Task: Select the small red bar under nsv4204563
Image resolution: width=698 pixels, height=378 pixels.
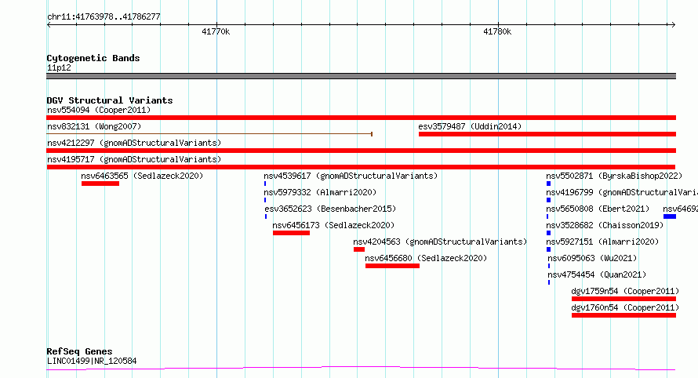Action: click(x=359, y=249)
